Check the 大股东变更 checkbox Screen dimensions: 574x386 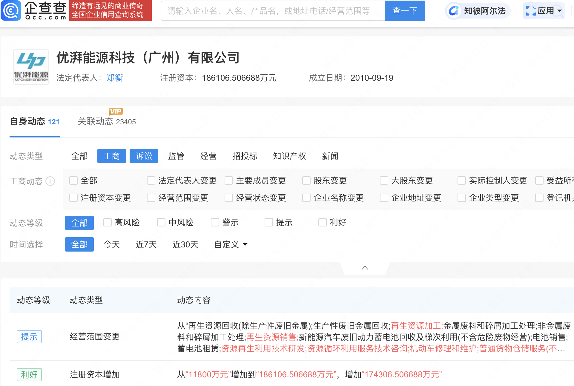tap(384, 180)
